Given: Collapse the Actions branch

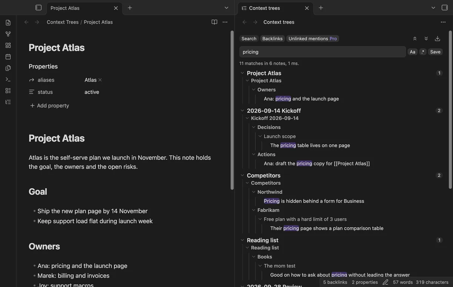Looking at the screenshot, I should point(254,154).
